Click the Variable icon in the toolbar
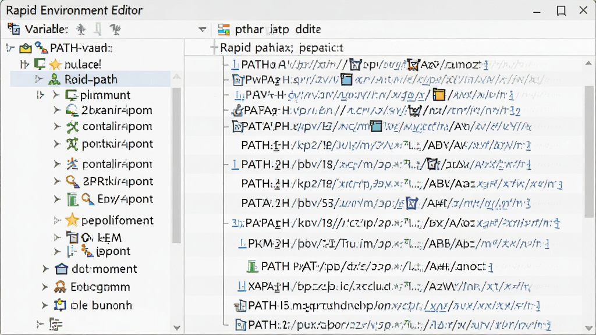The height and width of the screenshot is (335, 596). pos(14,29)
